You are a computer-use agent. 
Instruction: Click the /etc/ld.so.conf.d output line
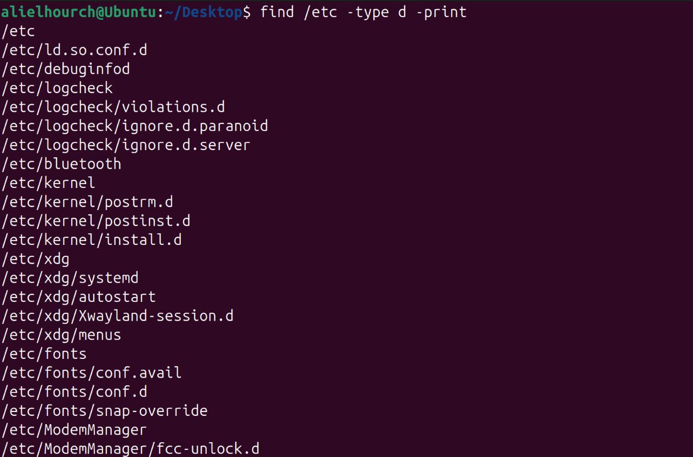(75, 50)
